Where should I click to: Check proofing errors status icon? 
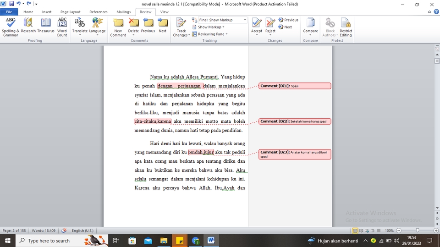click(x=64, y=231)
